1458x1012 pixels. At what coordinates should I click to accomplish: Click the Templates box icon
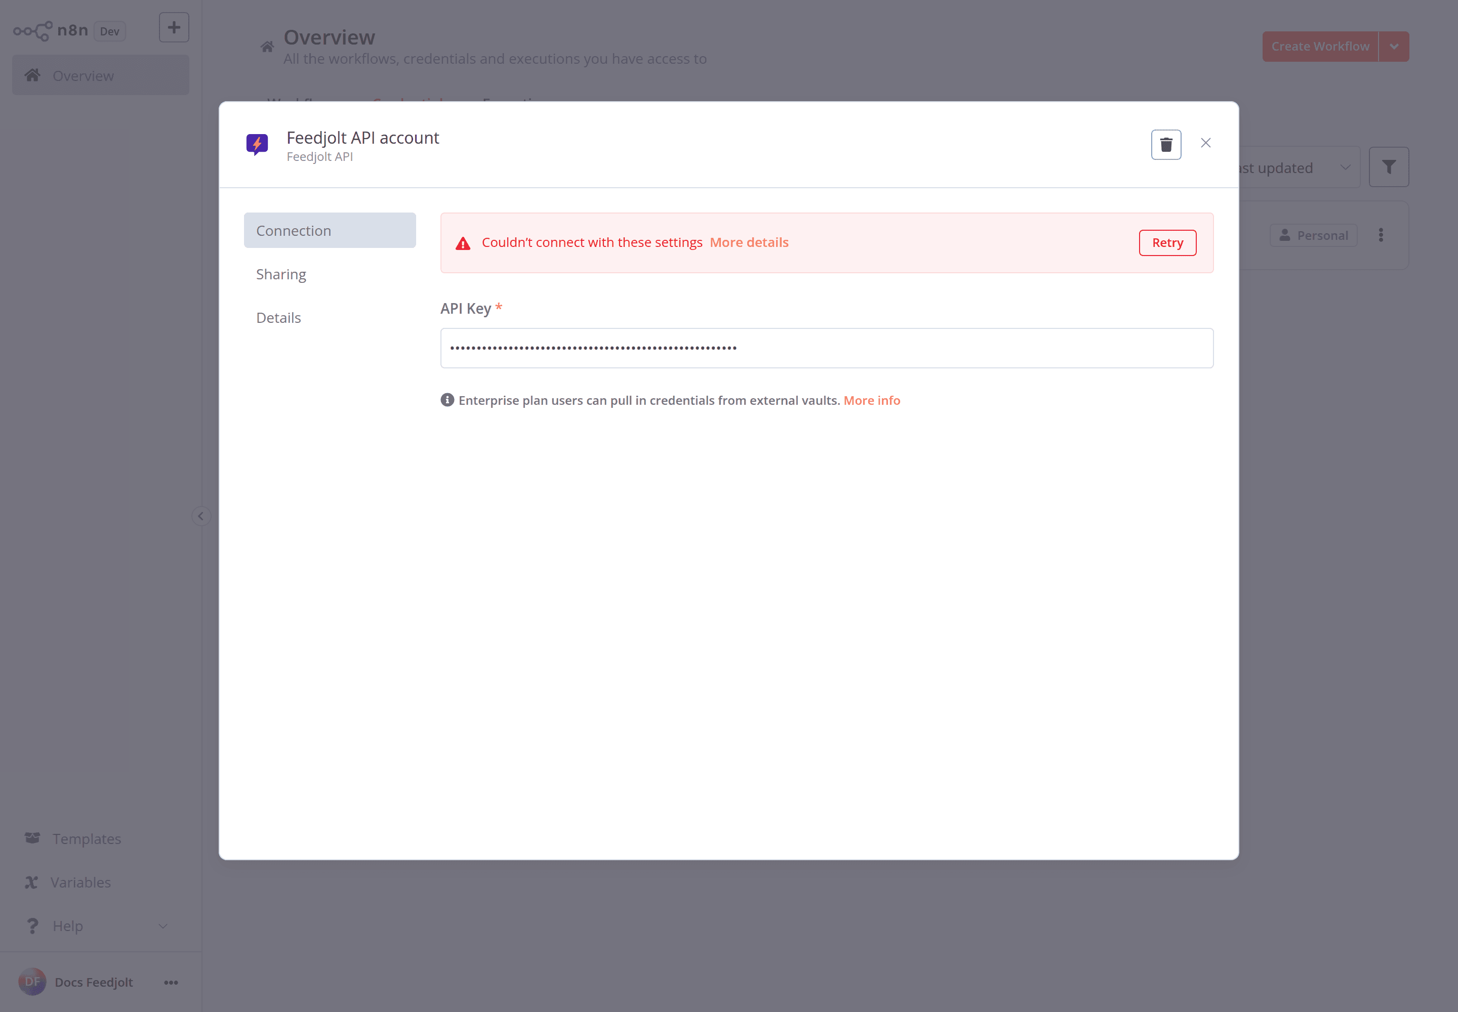pyautogui.click(x=32, y=838)
